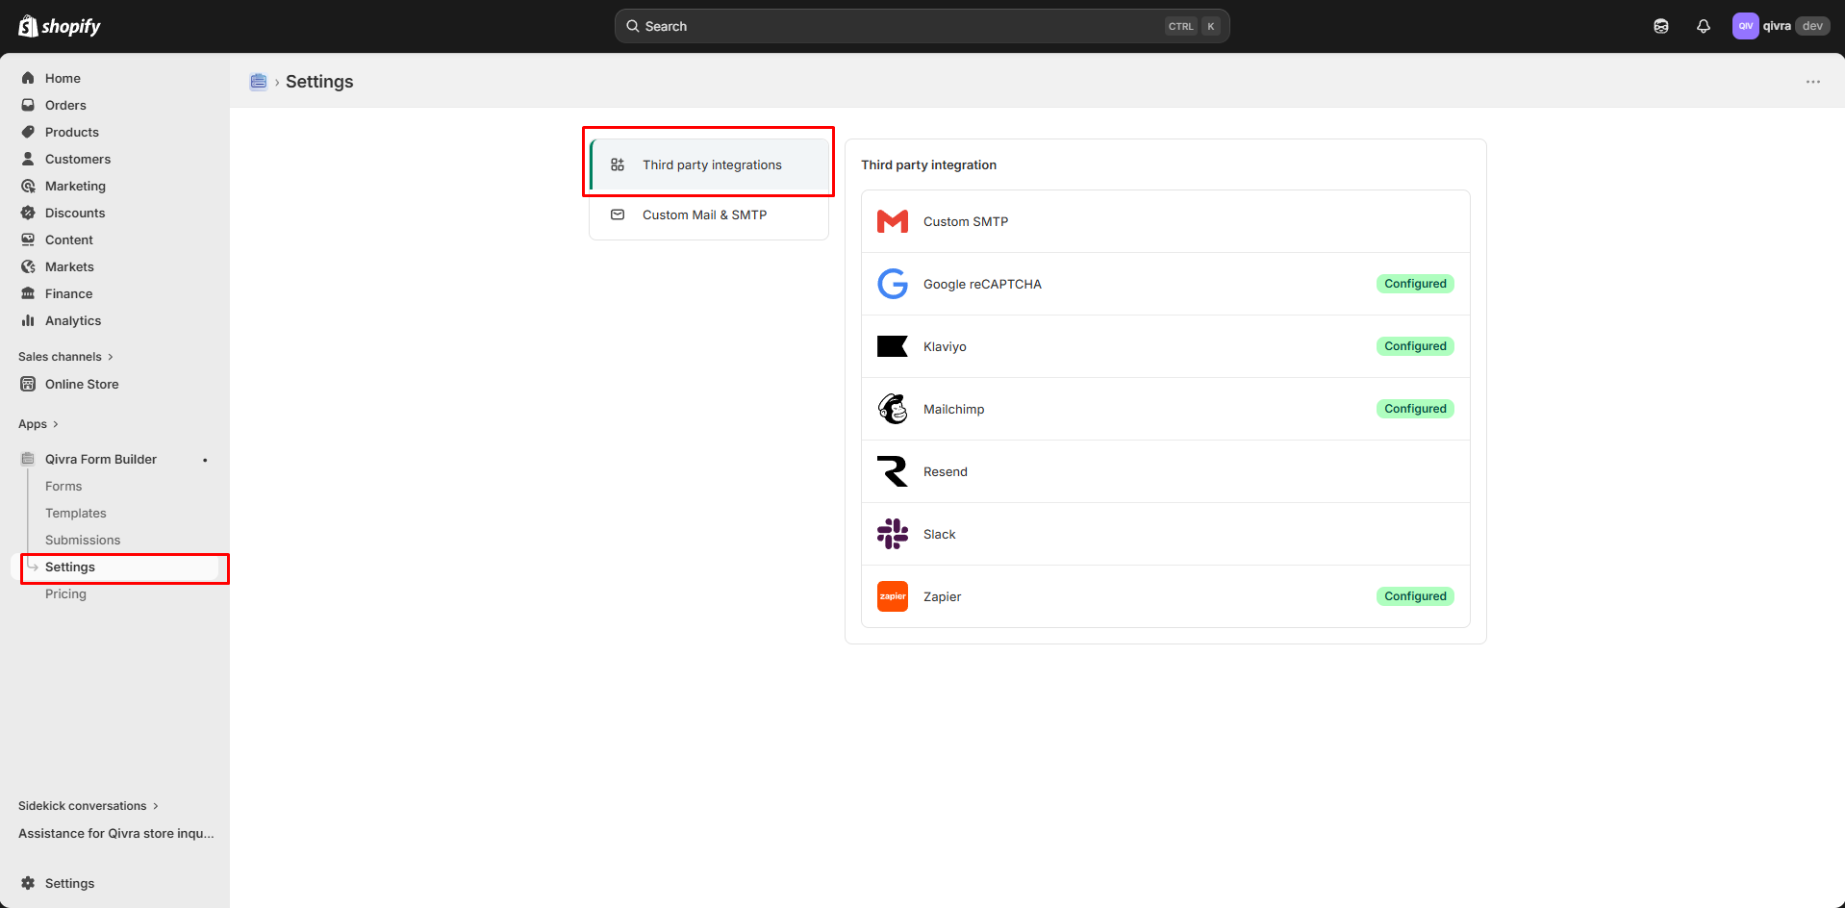This screenshot has height=908, width=1845.
Task: Open the Third party integrations tab
Action: tap(709, 164)
